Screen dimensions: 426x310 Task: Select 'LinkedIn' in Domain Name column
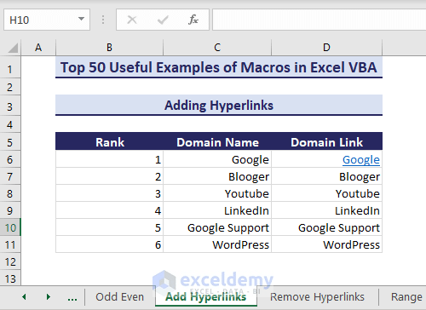click(217, 210)
